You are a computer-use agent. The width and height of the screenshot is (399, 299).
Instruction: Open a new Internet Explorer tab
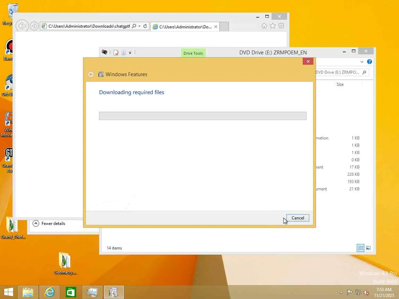point(224,27)
